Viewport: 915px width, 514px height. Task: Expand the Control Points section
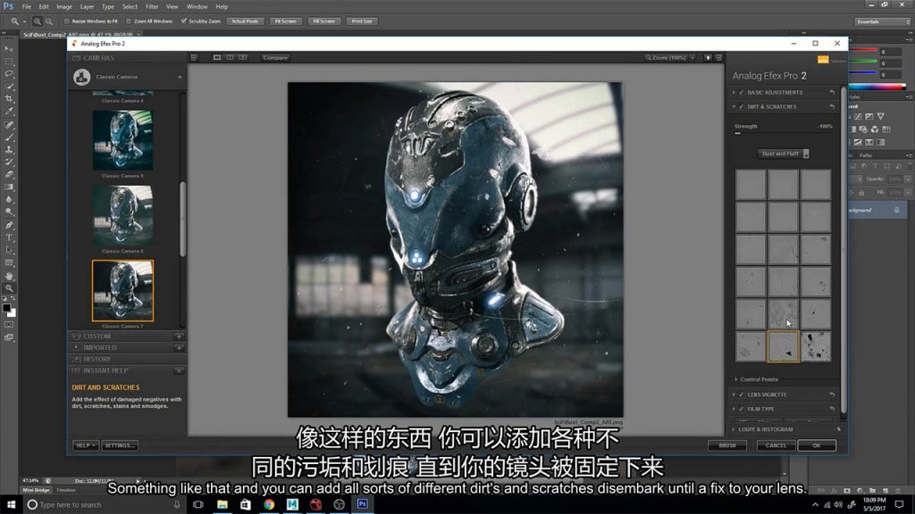[x=736, y=379]
